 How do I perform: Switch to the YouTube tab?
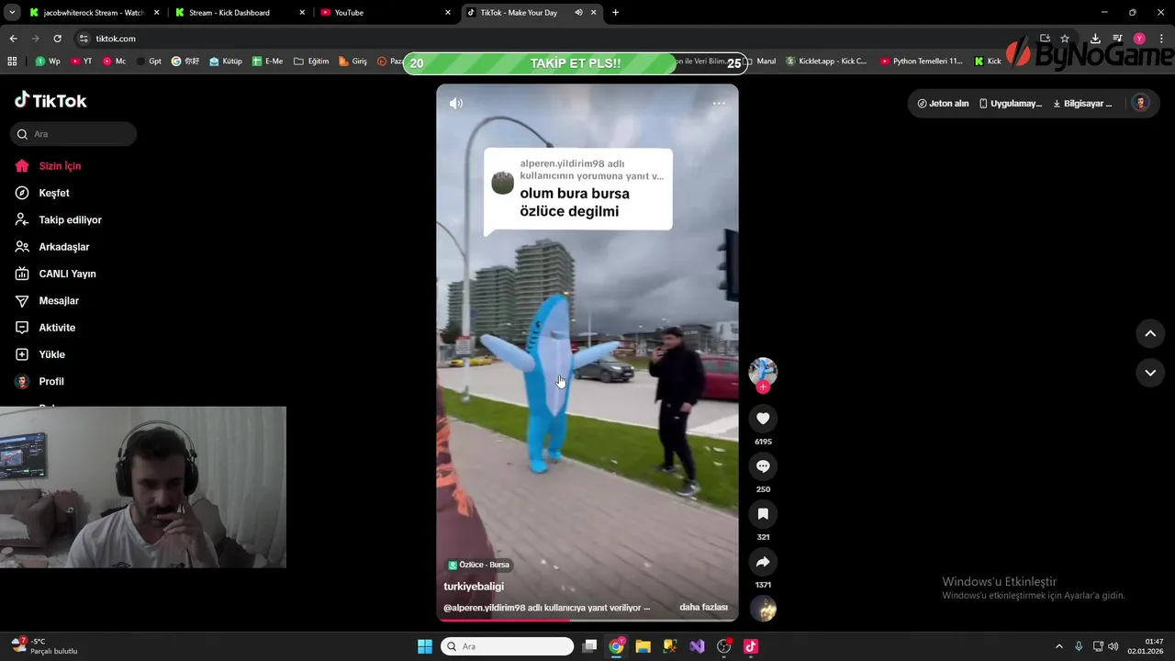pyautogui.click(x=386, y=13)
